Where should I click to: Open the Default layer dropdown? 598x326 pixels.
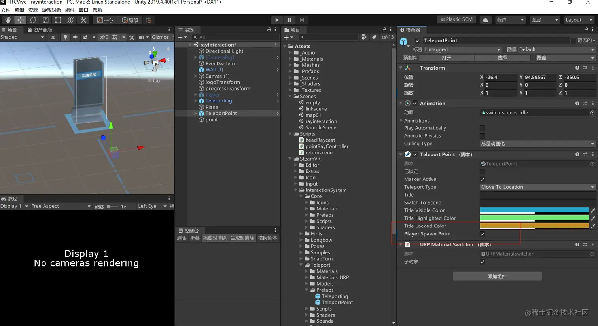(556, 50)
